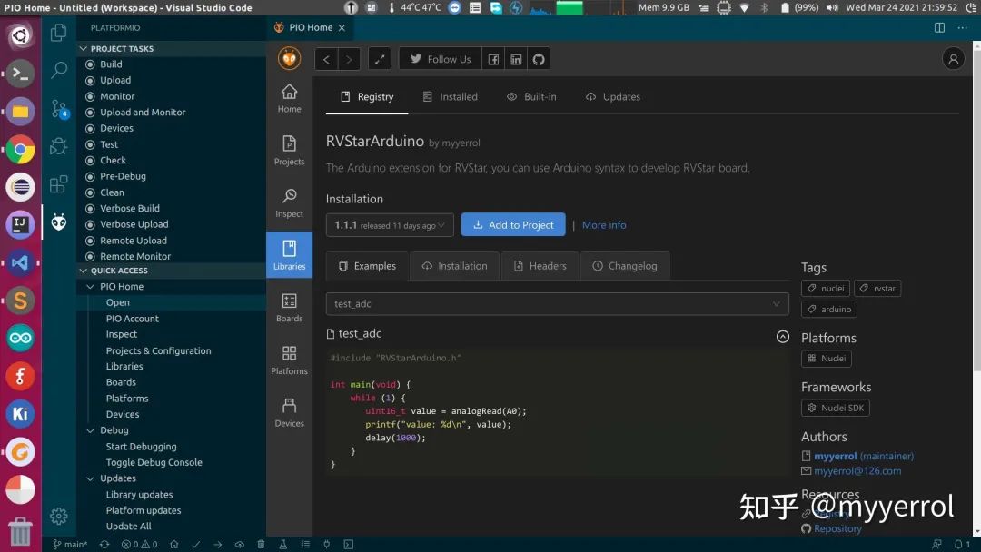Image resolution: width=981 pixels, height=552 pixels.
Task: Click PlatformIO Upload arrow in status bar
Action: [218, 545]
